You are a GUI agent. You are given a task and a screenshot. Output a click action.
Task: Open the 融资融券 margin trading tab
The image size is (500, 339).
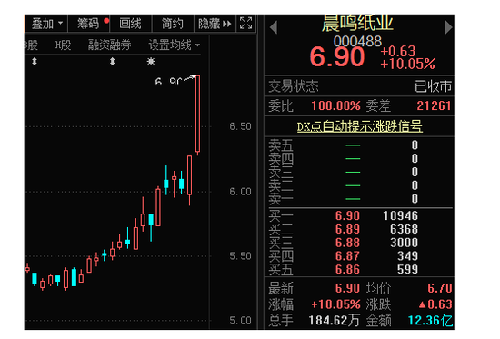(x=109, y=45)
